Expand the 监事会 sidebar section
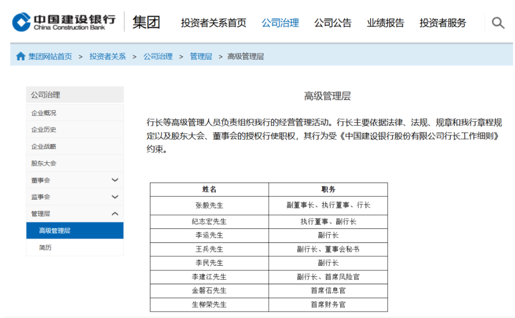This screenshot has height=318, width=515. tap(115, 197)
